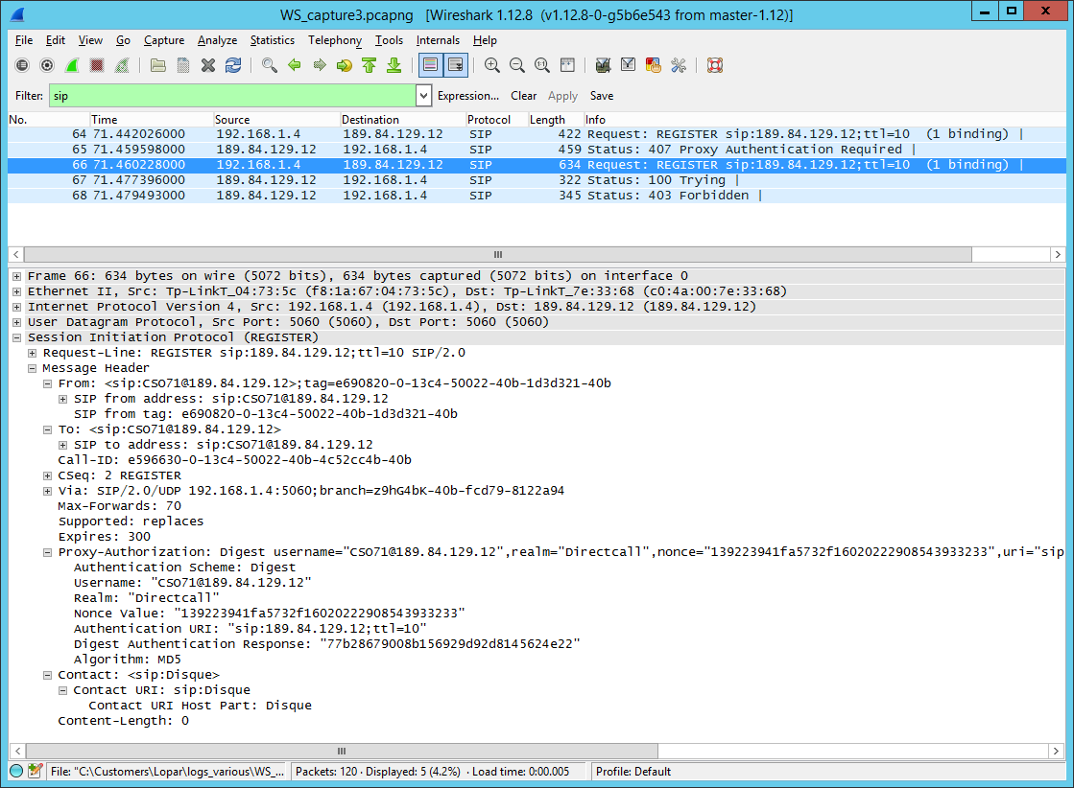
Task: Edit coloring rules icon
Action: [x=654, y=65]
